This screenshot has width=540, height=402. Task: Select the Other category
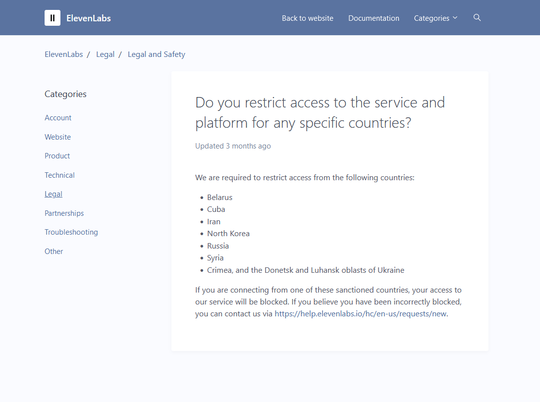[x=54, y=251]
